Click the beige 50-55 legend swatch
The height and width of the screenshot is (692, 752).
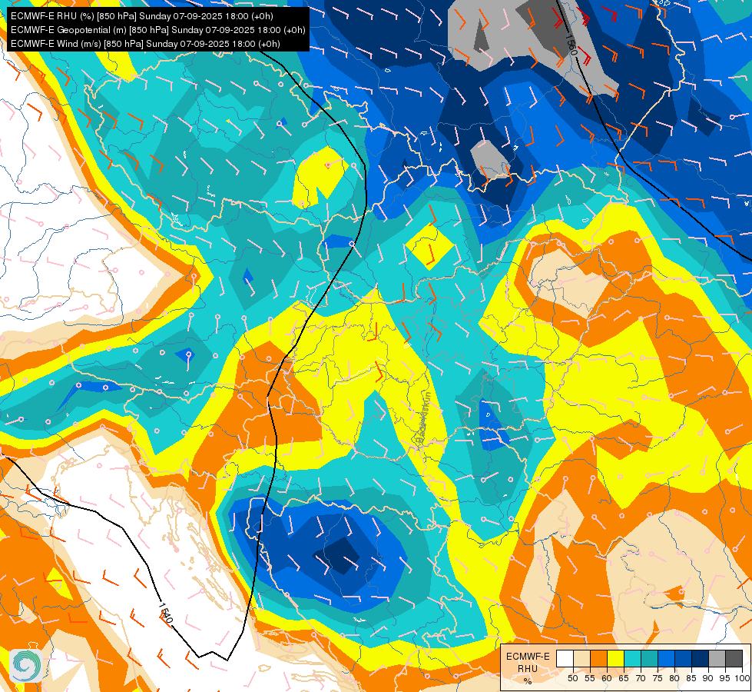coord(581,659)
